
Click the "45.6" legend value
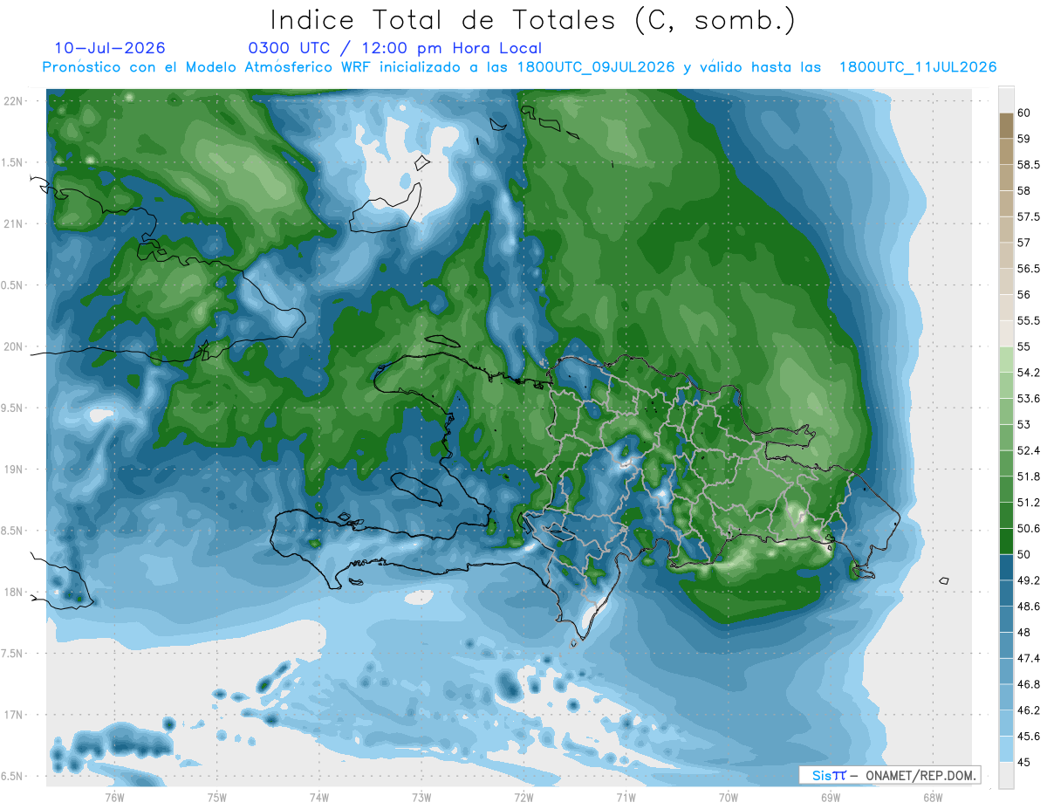point(1028,737)
